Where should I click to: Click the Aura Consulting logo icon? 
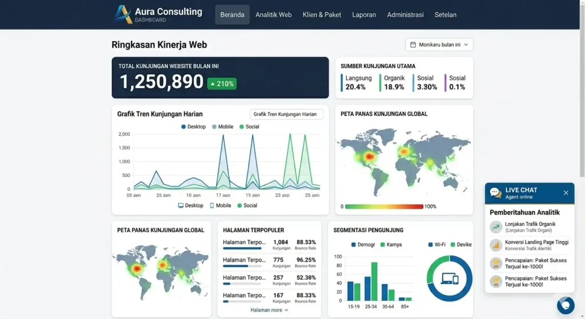tap(123, 14)
